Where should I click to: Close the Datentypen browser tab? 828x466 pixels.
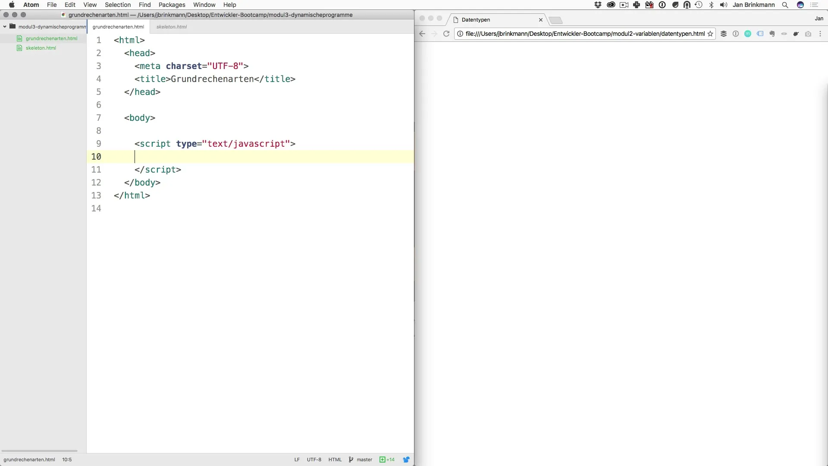click(x=540, y=20)
